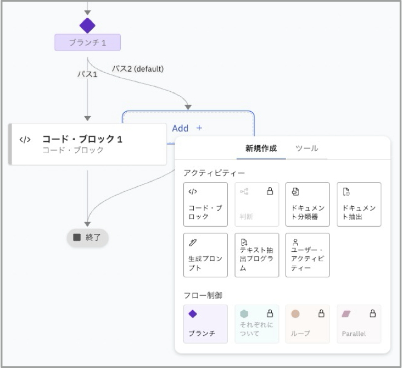Add the ドキュメント分類器 activity
This screenshot has width=402, height=368.
click(307, 205)
